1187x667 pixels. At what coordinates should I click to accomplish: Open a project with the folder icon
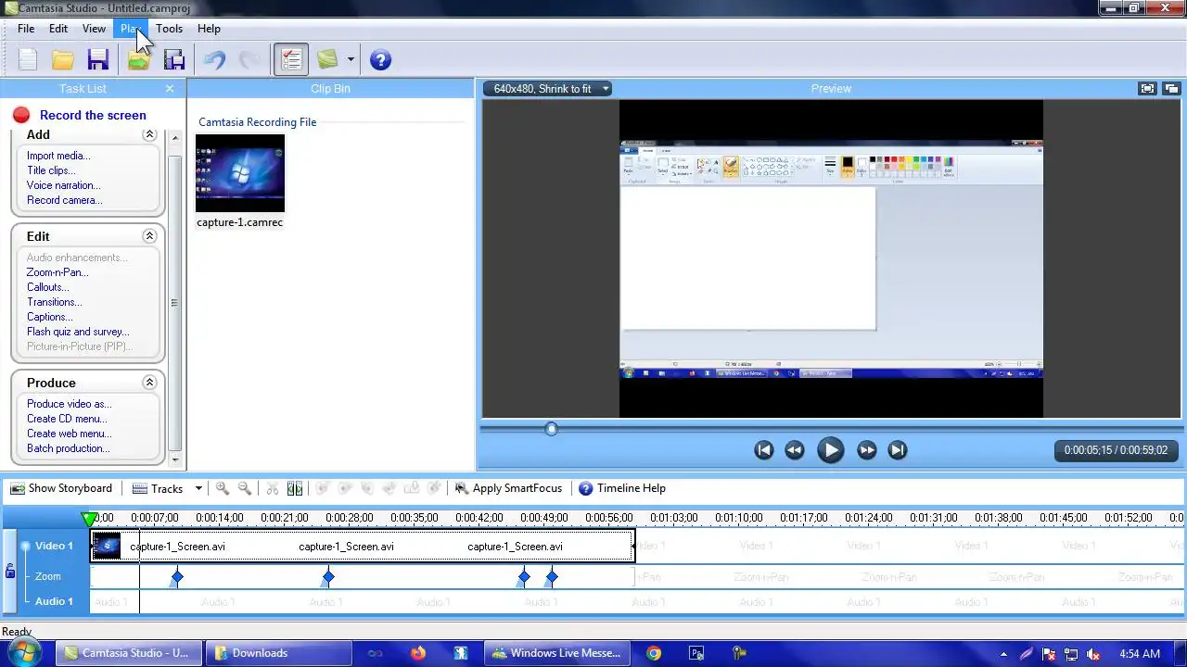click(63, 60)
